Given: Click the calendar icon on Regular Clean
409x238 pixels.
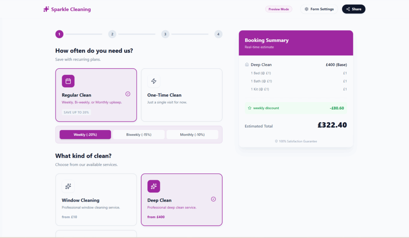Looking at the screenshot, I should [68, 81].
